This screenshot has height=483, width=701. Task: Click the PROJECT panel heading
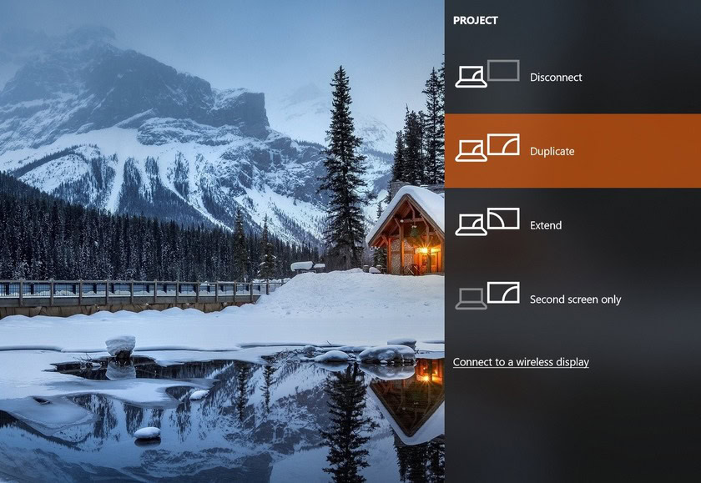[x=475, y=21]
